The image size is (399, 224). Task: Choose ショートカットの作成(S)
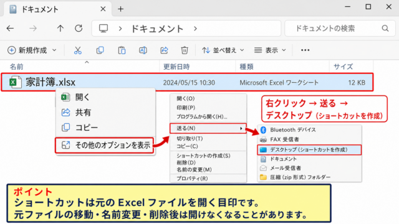pos(208,156)
